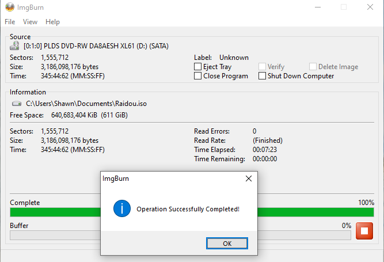
Task: Click the source drive name PLDS DVD-RW DA8AESH
Action: click(x=96, y=46)
